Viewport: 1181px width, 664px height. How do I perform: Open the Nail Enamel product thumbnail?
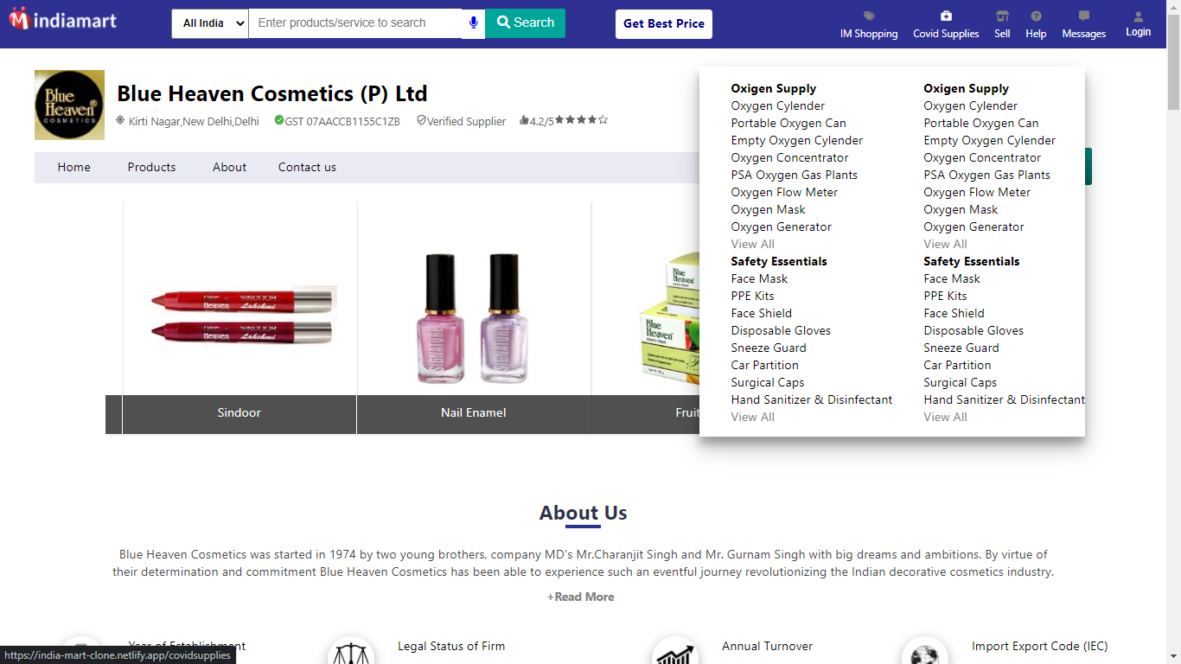click(473, 318)
